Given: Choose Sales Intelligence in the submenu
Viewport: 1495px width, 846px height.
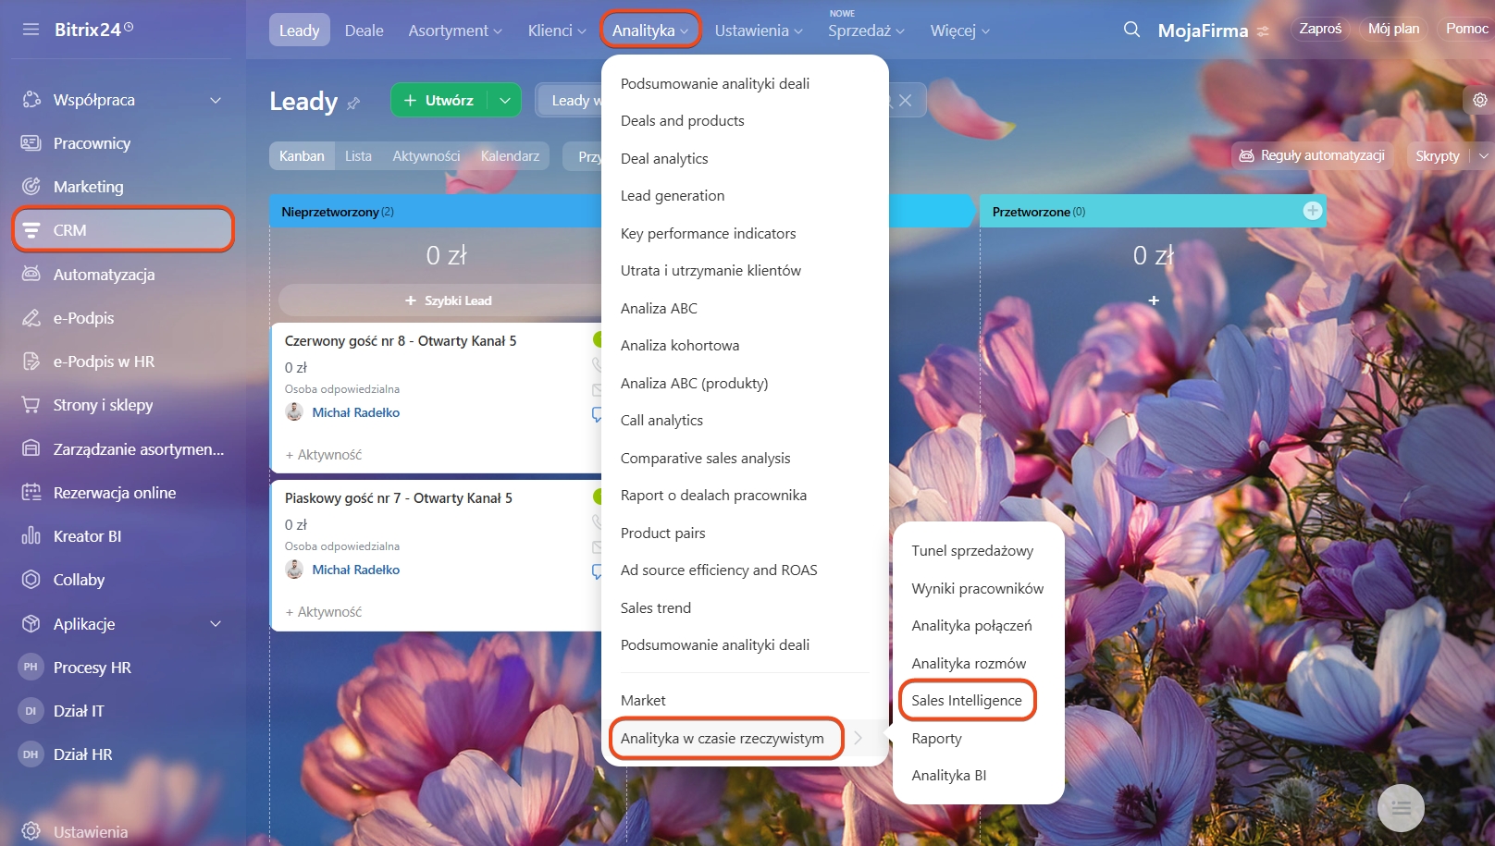Looking at the screenshot, I should [967, 700].
